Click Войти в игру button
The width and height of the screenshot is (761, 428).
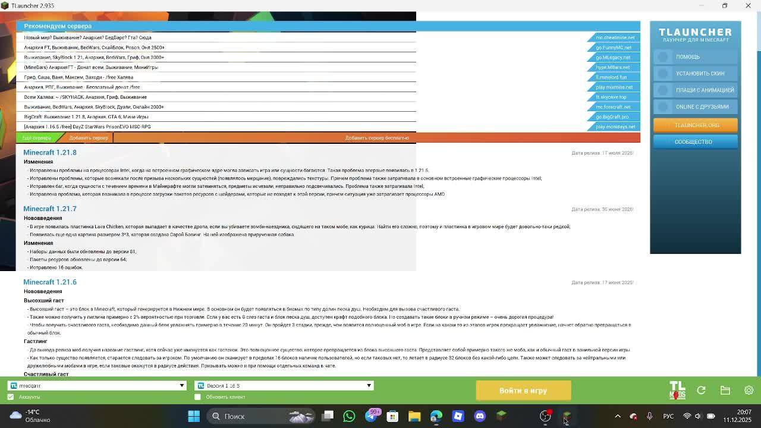tap(523, 391)
